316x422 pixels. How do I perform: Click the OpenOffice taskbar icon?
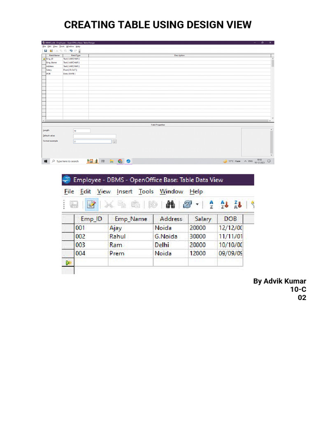click(x=128, y=161)
